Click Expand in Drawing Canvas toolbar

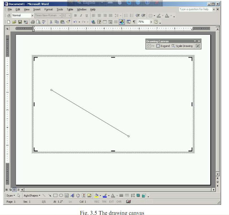coord(163,46)
